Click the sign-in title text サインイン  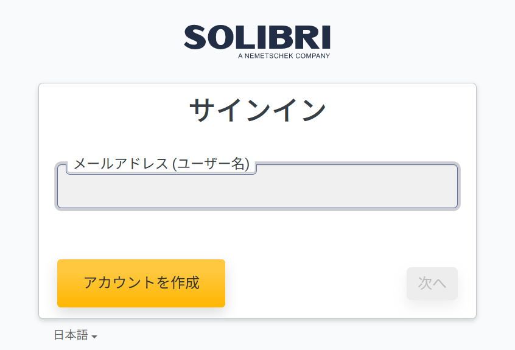257,110
